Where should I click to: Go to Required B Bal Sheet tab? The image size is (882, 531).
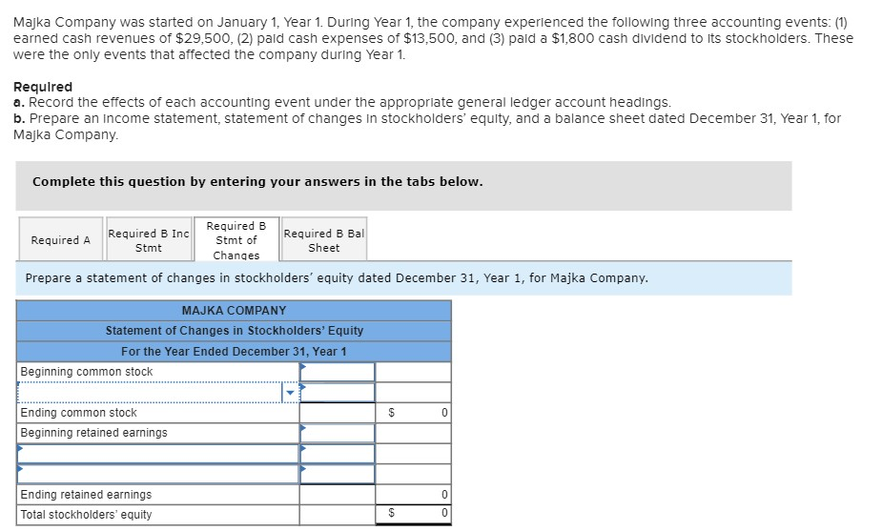click(323, 240)
